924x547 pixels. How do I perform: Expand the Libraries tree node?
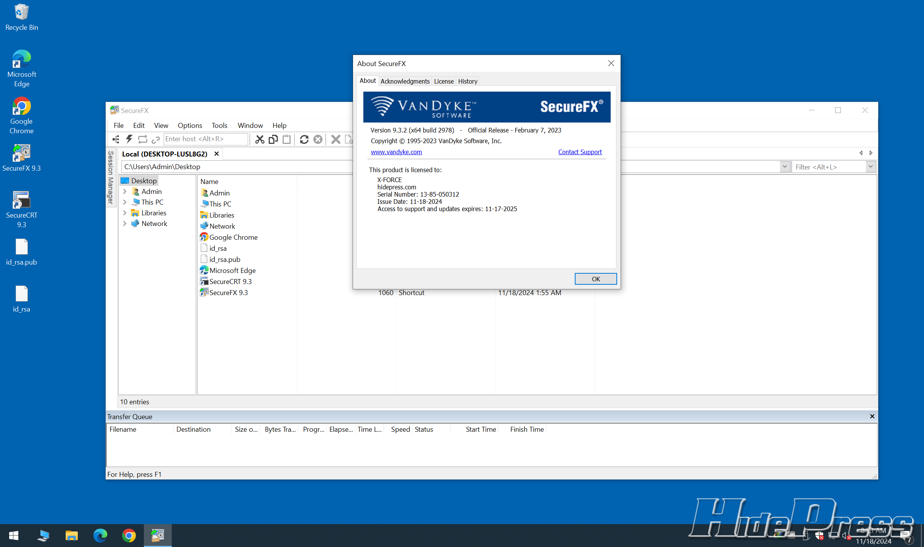coord(125,213)
